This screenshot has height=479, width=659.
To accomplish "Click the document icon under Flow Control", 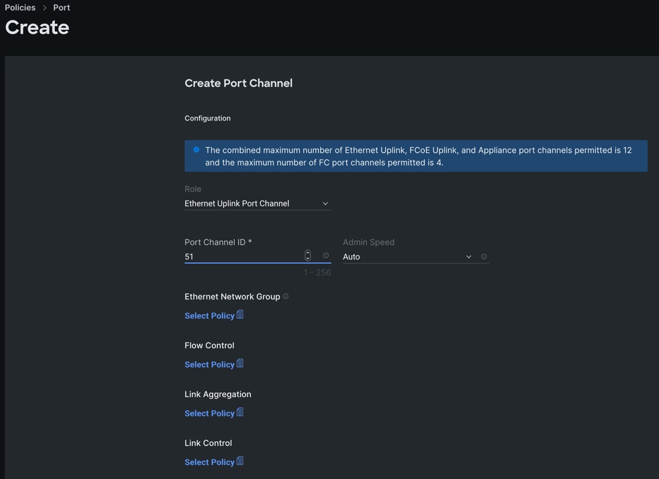I will [240, 363].
